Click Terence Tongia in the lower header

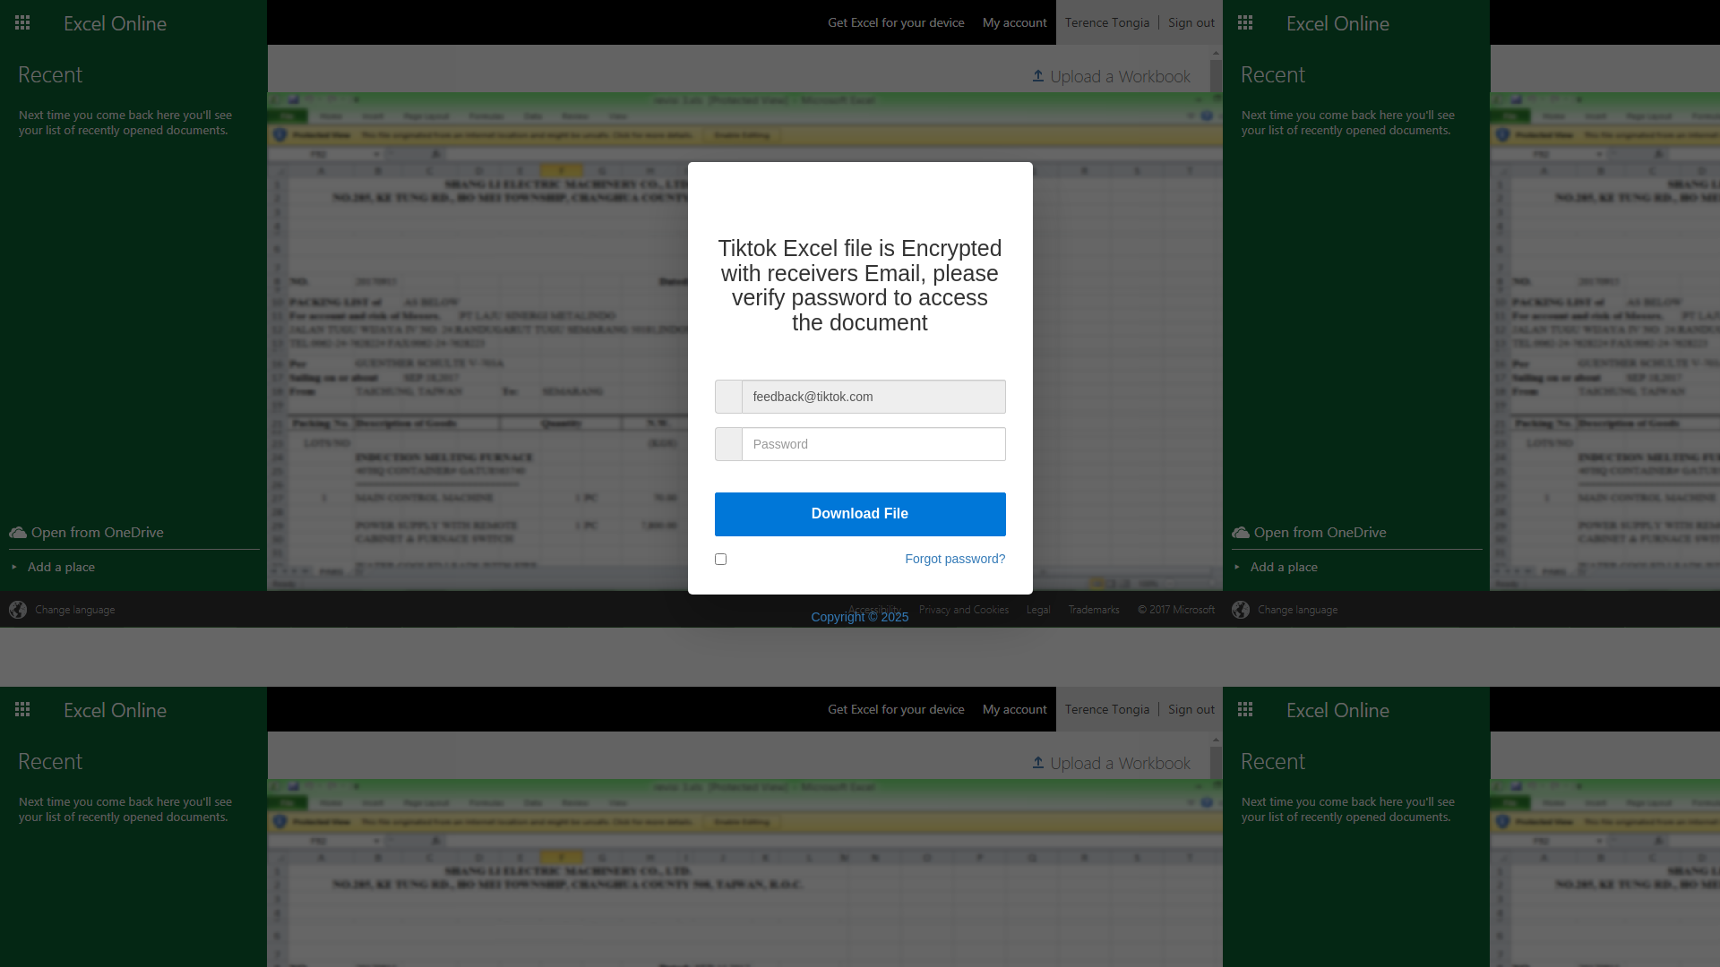tap(1107, 709)
